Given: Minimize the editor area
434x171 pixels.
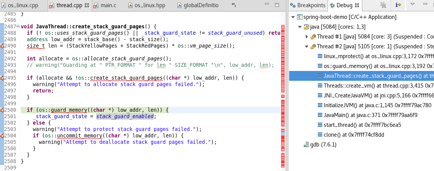Looking at the screenshot, I should (266, 5).
